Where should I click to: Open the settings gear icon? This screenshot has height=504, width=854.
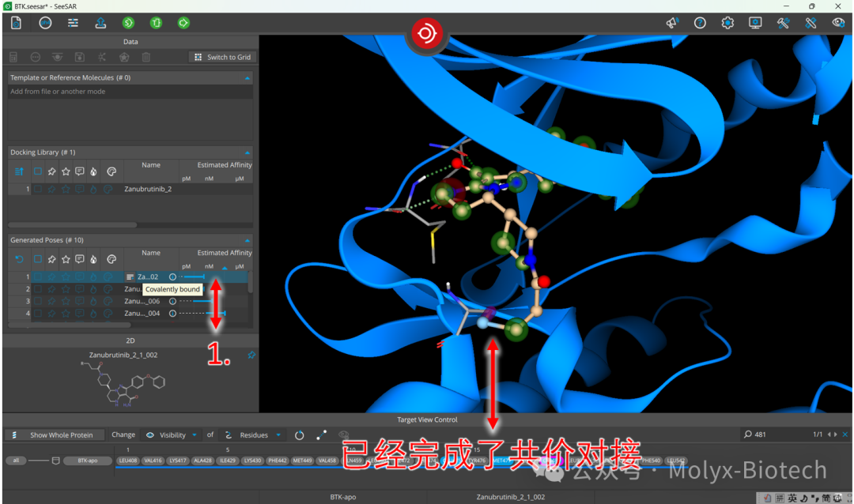pyautogui.click(x=727, y=23)
